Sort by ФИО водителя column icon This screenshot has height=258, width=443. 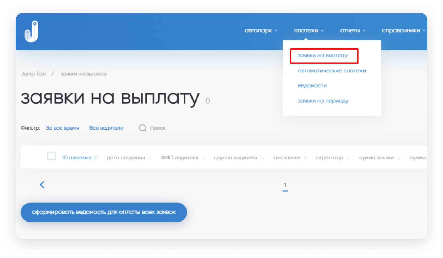coord(203,158)
